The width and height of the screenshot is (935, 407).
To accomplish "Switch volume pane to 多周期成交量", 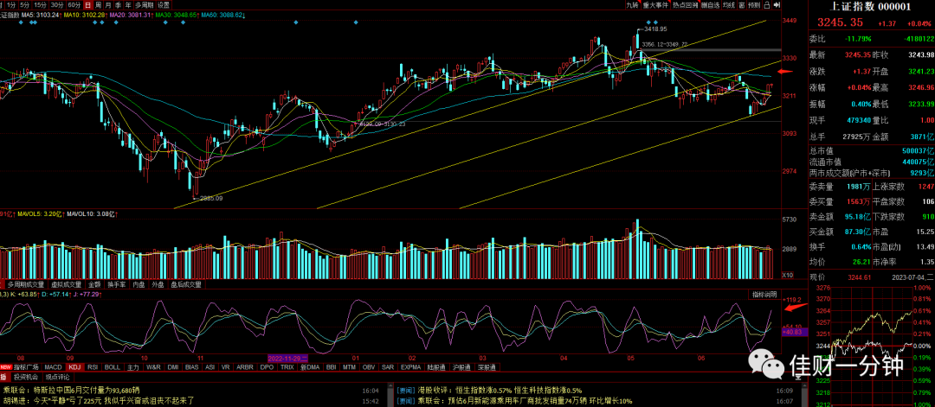I will pos(26,284).
